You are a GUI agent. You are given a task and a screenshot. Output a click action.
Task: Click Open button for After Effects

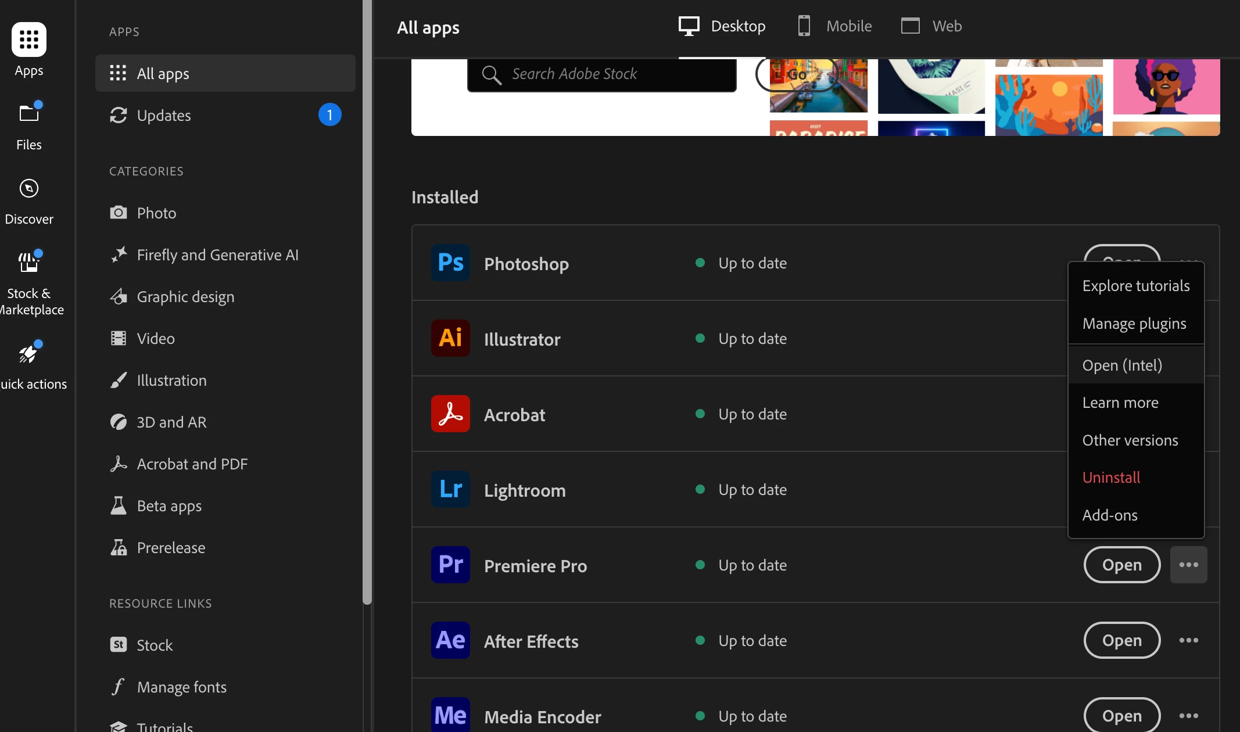1121,641
